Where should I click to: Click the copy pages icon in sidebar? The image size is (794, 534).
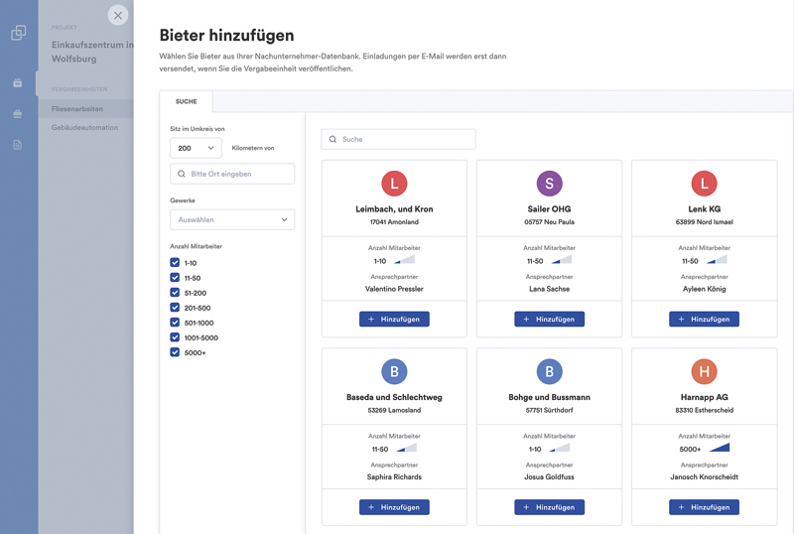[x=18, y=33]
